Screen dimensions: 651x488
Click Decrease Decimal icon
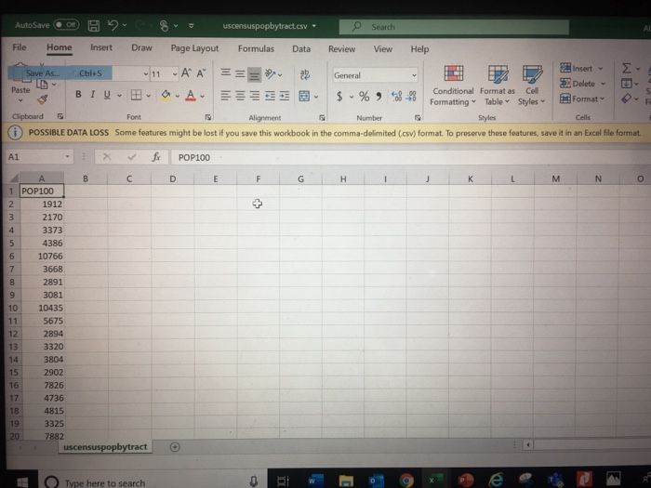[411, 97]
